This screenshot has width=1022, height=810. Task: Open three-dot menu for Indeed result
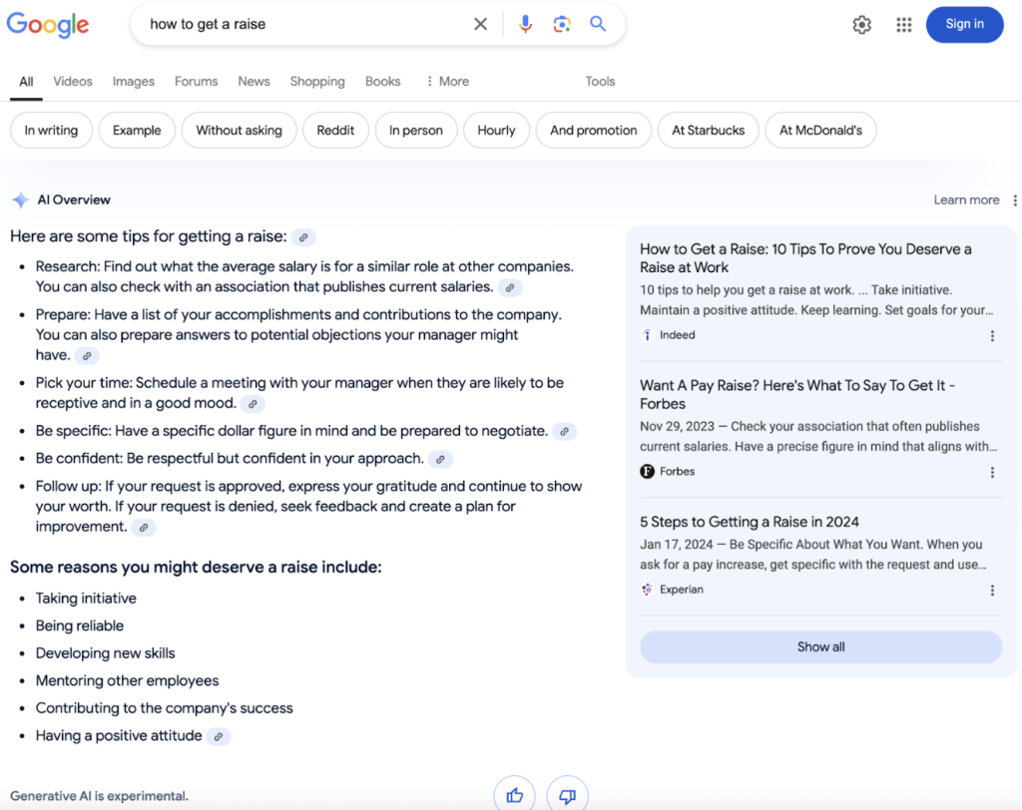tap(992, 335)
